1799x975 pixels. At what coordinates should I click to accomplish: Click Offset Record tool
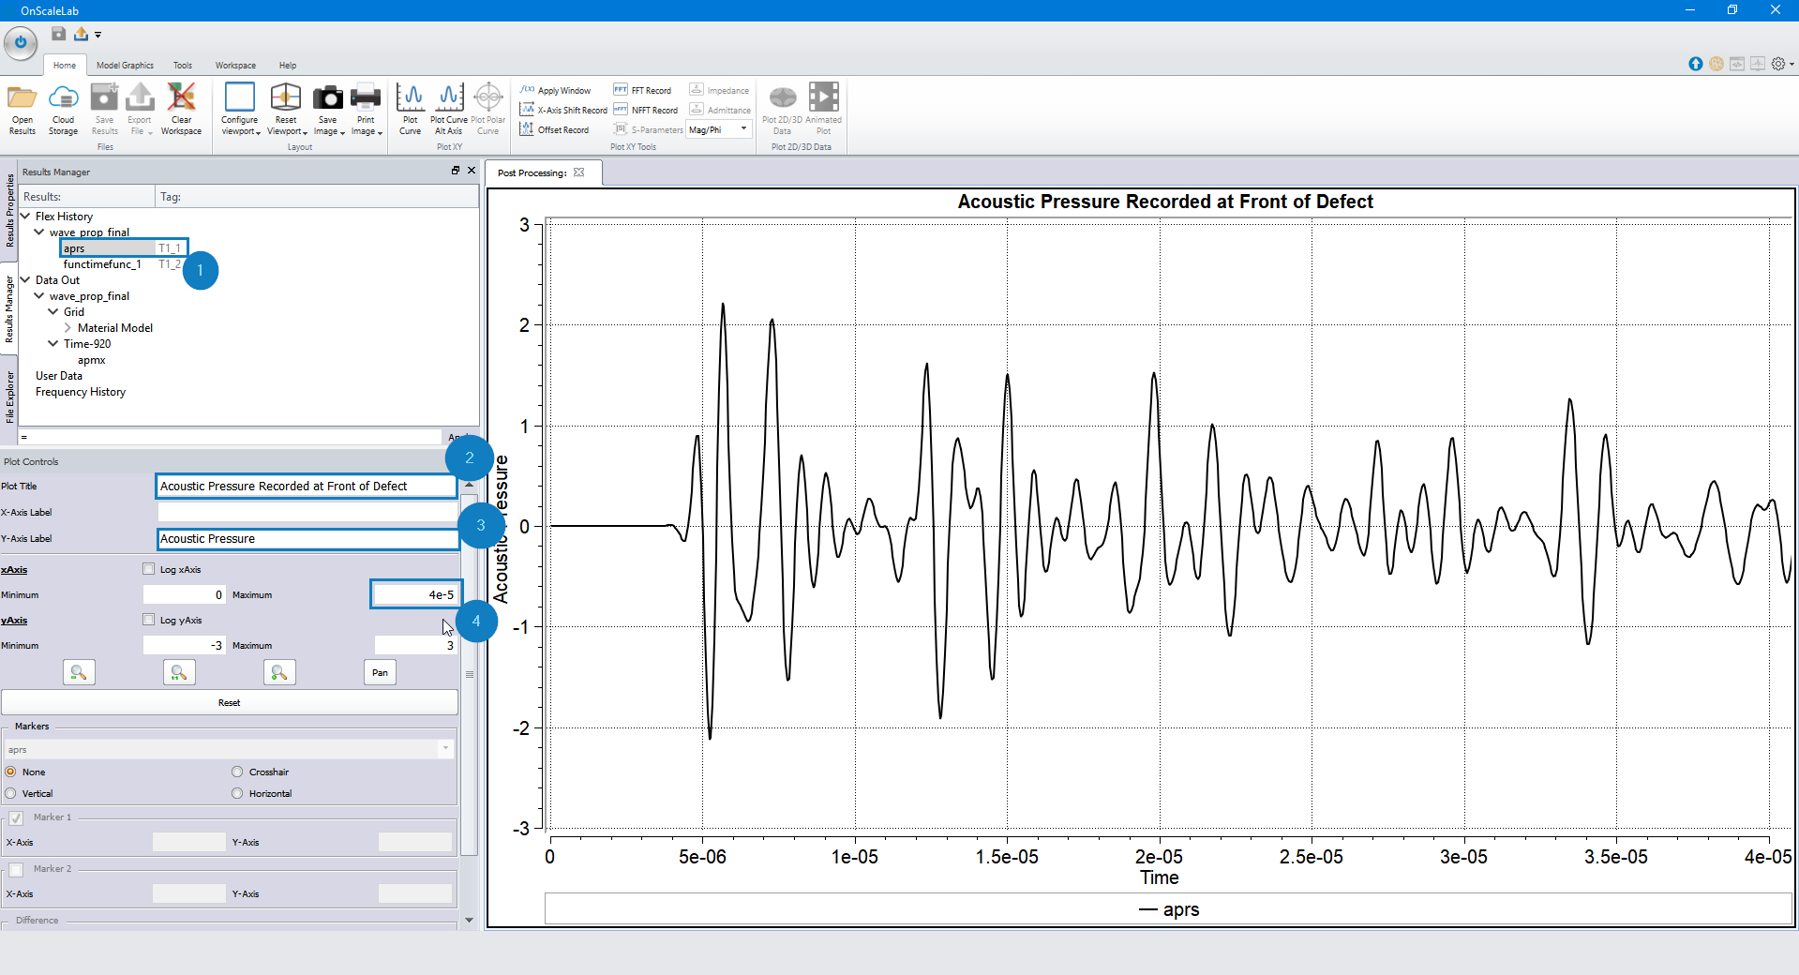point(555,129)
